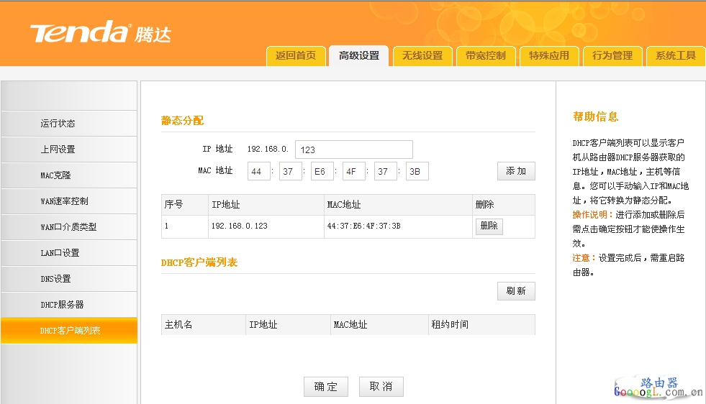Select the 行为管理 tab
This screenshot has width=706, height=404.
click(612, 56)
